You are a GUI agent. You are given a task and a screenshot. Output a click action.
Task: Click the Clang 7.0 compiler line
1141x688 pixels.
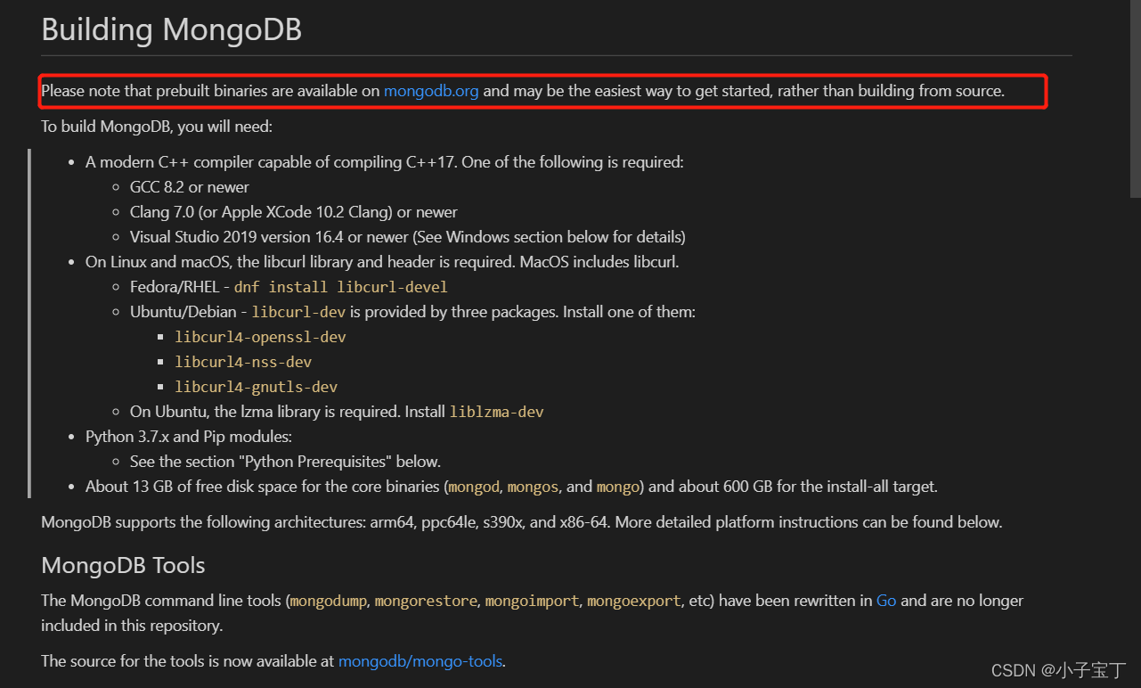(x=294, y=212)
